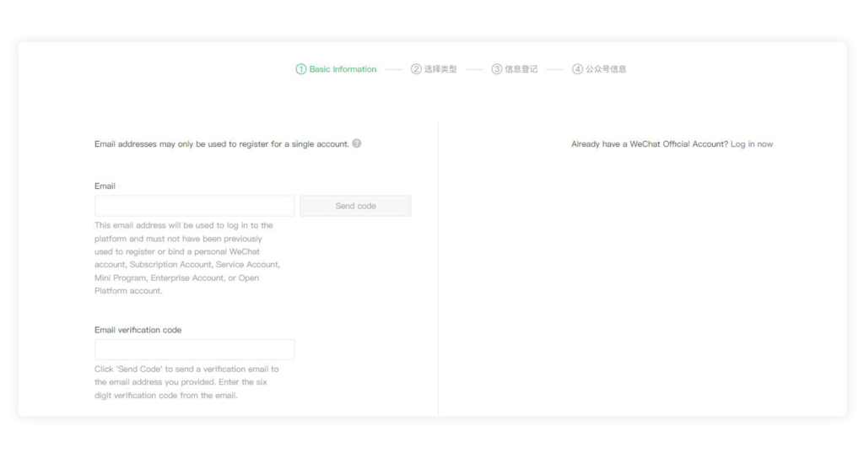The height and width of the screenshot is (453, 864).
Task: Click the 'Email addresses may only be used' notice
Action: [222, 144]
